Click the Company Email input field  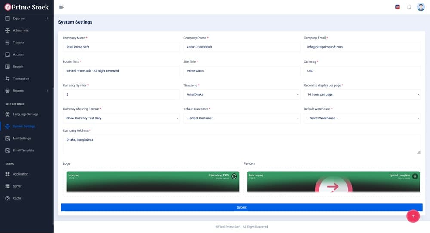362,47
